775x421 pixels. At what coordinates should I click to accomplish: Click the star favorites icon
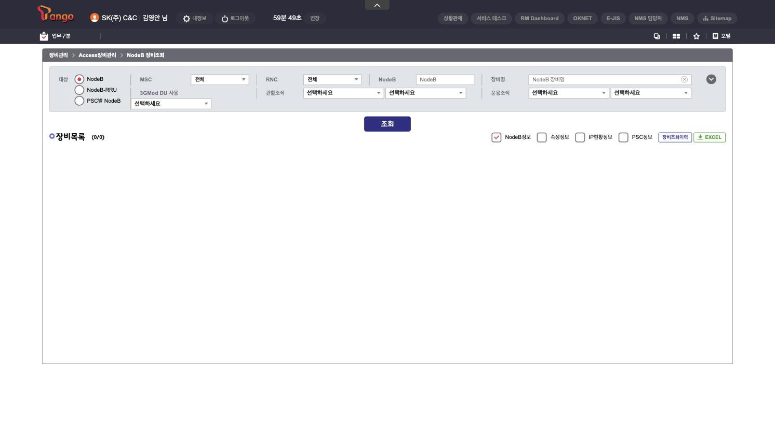click(x=696, y=36)
